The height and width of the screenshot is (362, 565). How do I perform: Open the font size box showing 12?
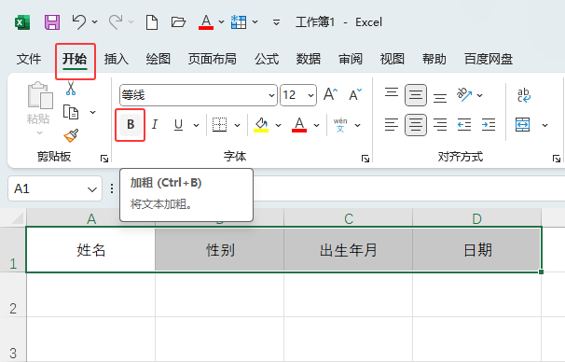click(x=298, y=95)
